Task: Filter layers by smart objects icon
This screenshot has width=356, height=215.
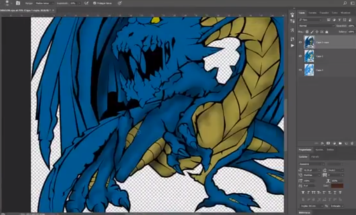Action: (350, 20)
